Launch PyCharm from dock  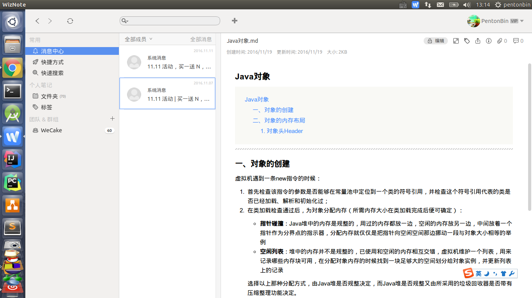[12, 182]
